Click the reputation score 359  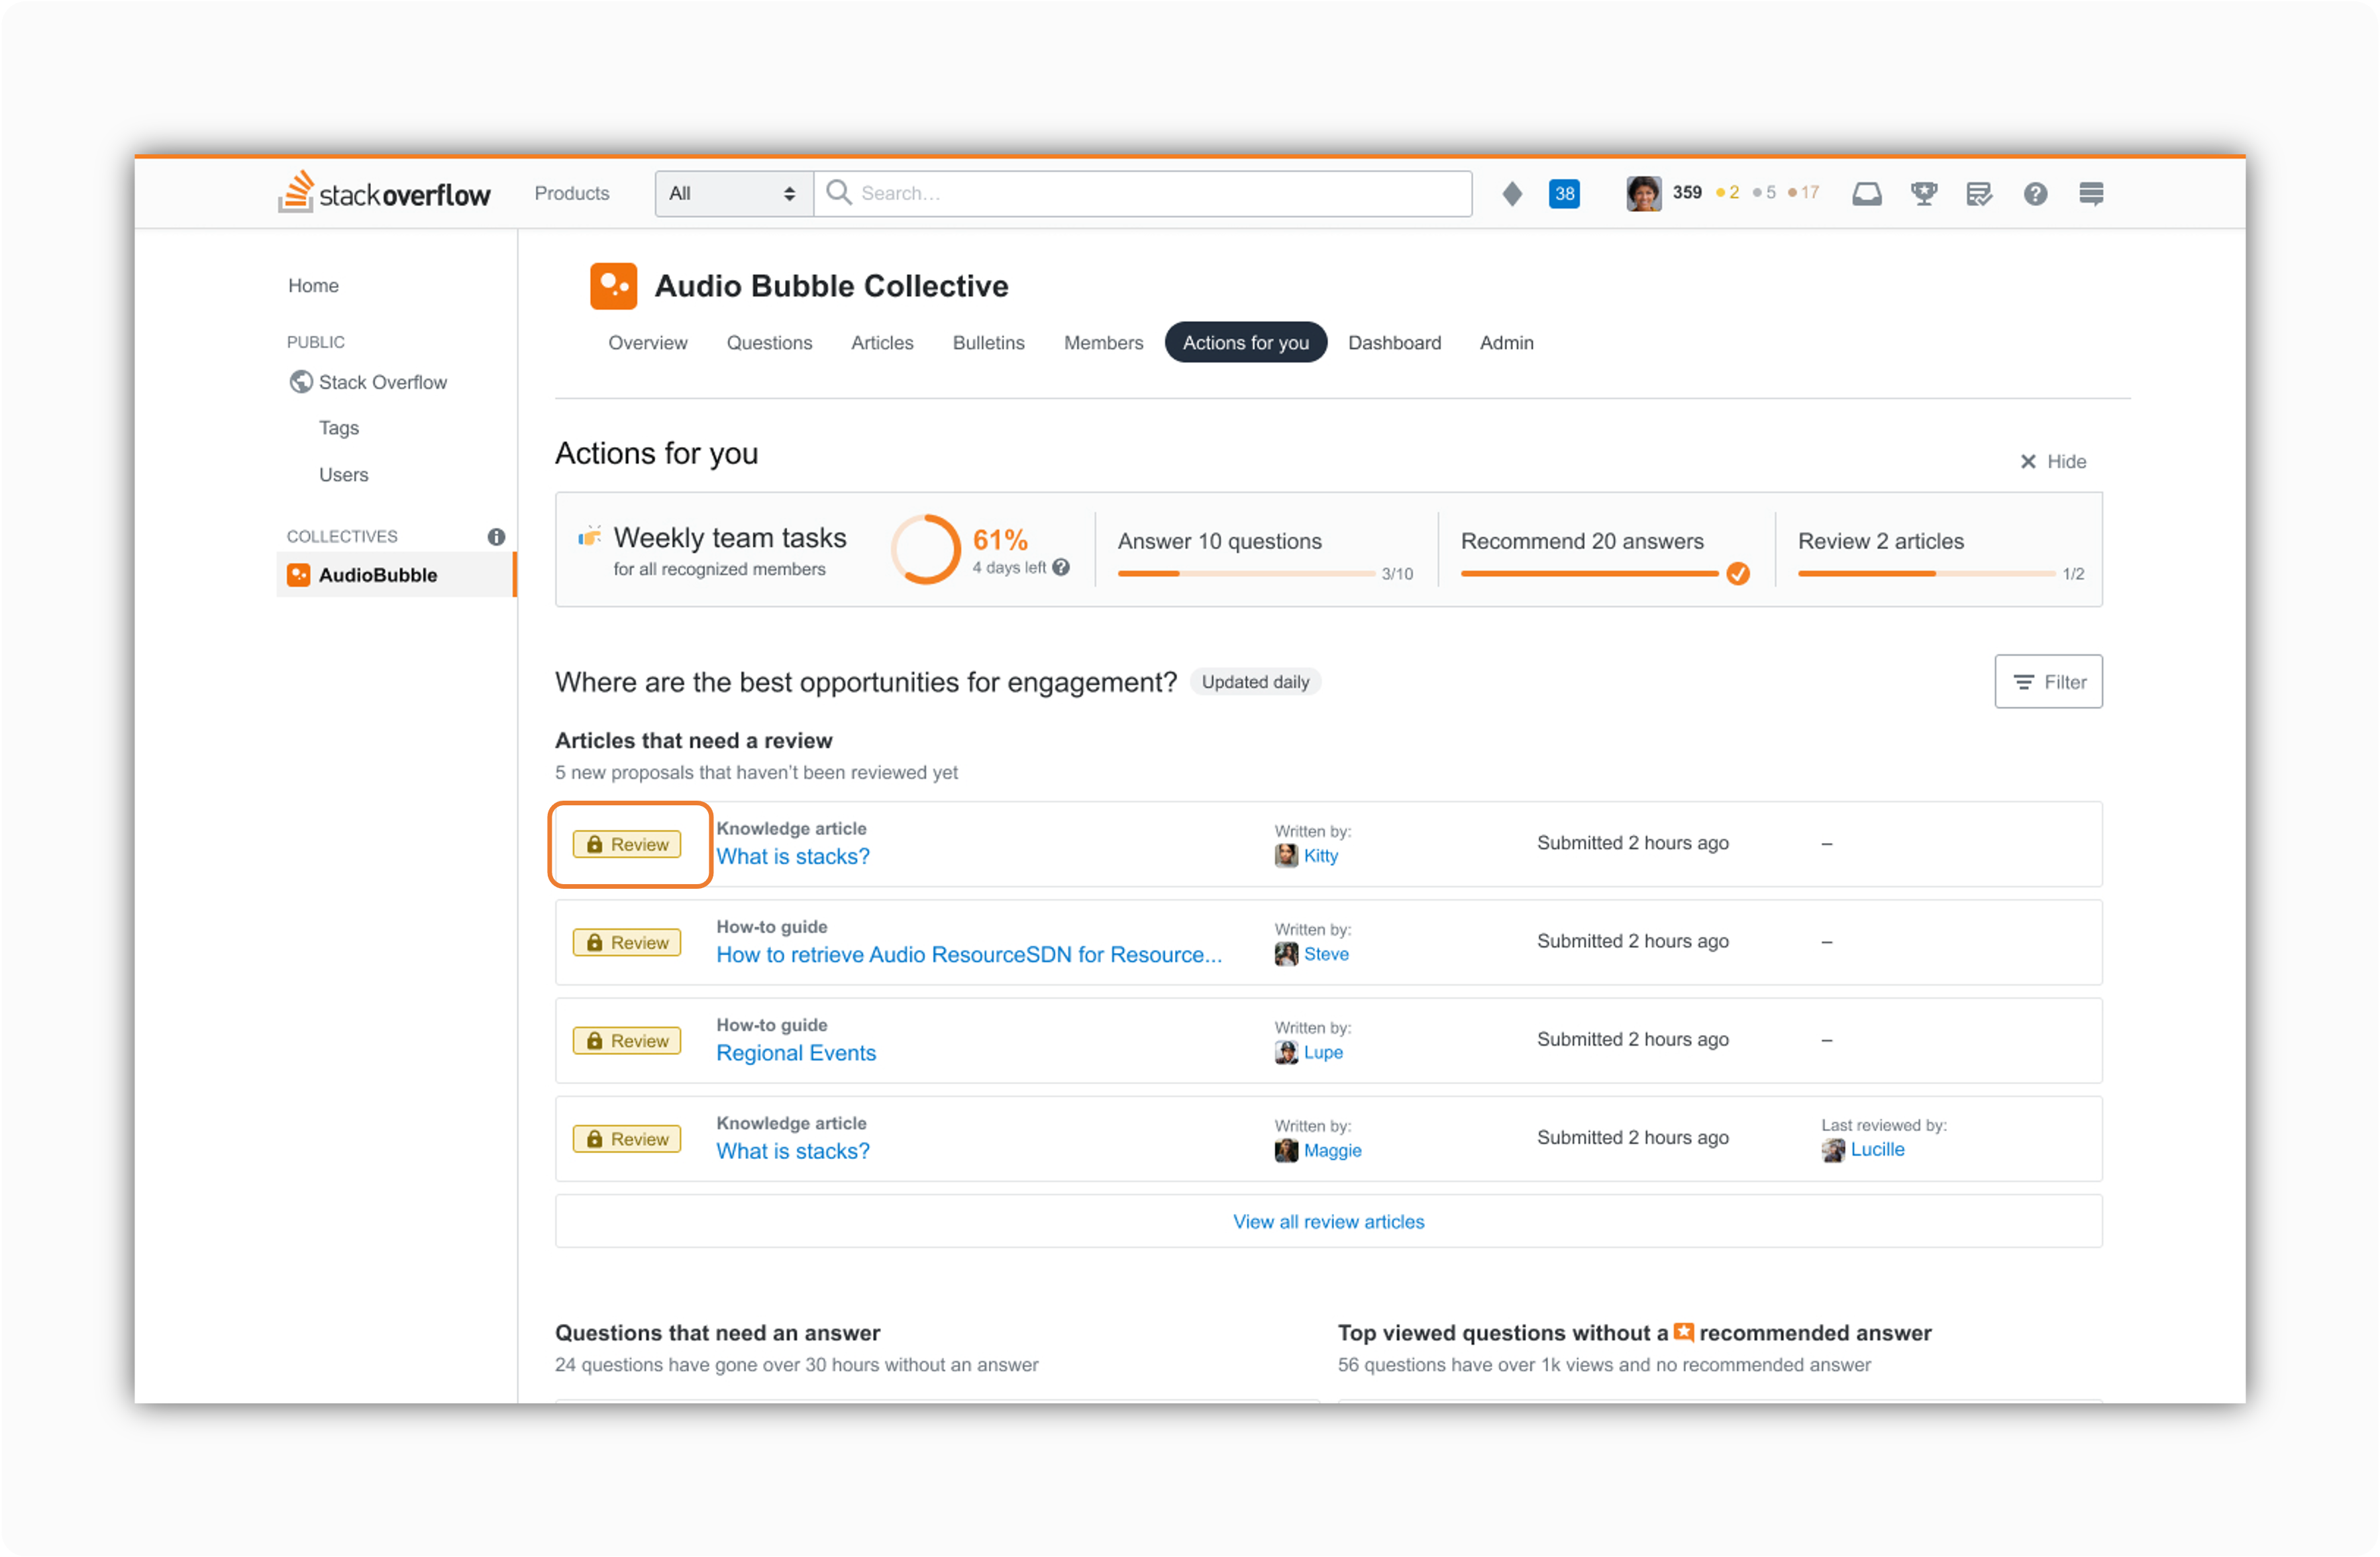[x=1687, y=192]
